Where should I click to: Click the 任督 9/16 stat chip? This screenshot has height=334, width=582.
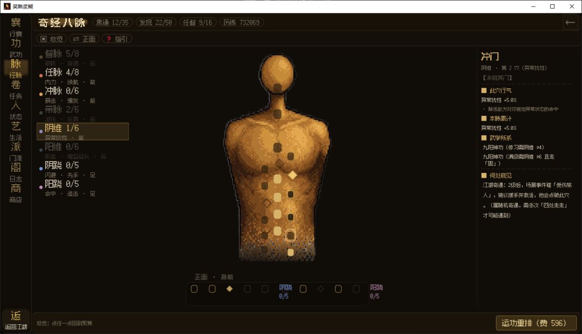tap(197, 22)
